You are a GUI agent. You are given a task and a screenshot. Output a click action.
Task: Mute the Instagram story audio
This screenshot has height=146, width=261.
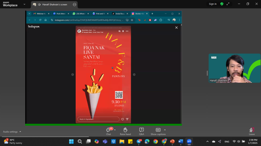[x=119, y=31]
